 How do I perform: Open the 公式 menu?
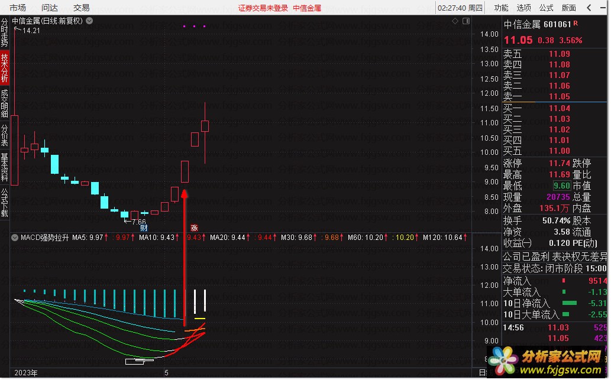547,8
